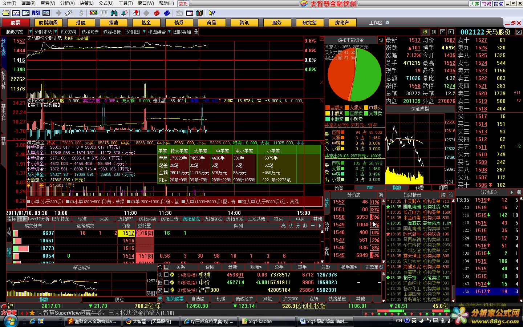Click the RSI indicator toolbar icon

click(36, 13)
